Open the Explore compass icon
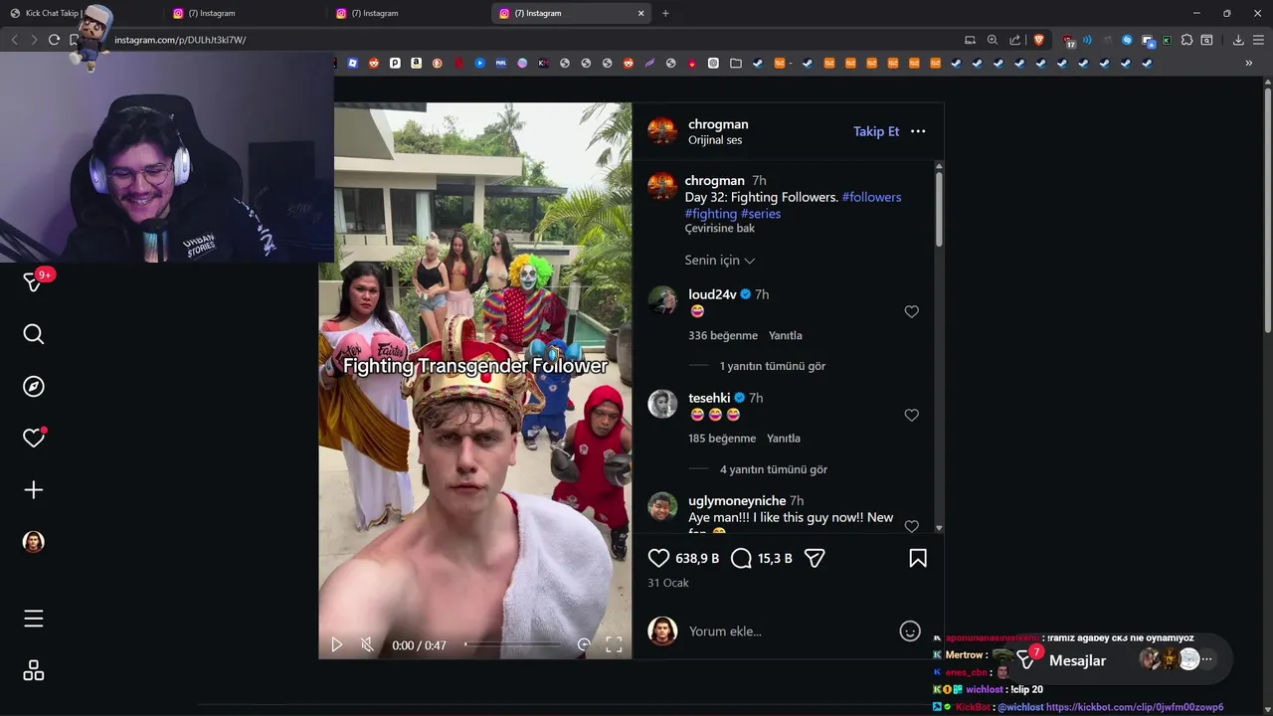1273x716 pixels. click(34, 386)
